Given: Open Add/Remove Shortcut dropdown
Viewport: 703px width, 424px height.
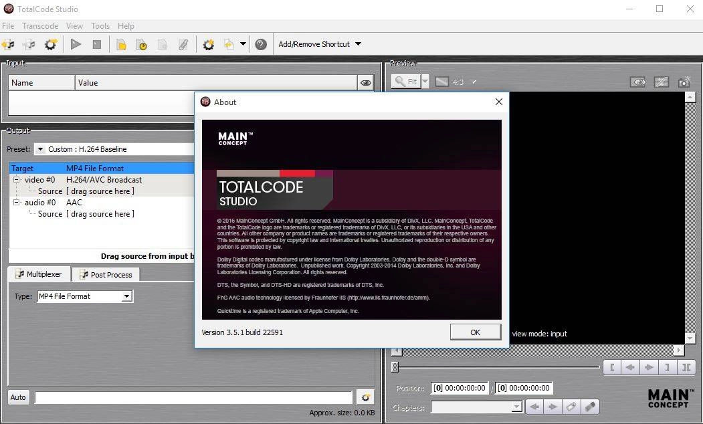Looking at the screenshot, I should pos(320,44).
